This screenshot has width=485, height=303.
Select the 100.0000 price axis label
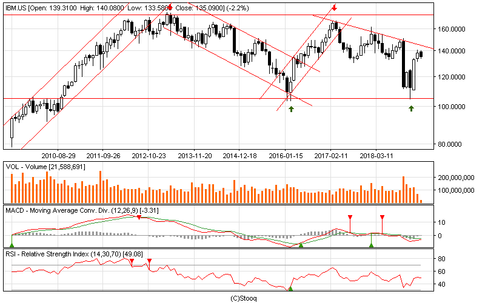point(451,107)
